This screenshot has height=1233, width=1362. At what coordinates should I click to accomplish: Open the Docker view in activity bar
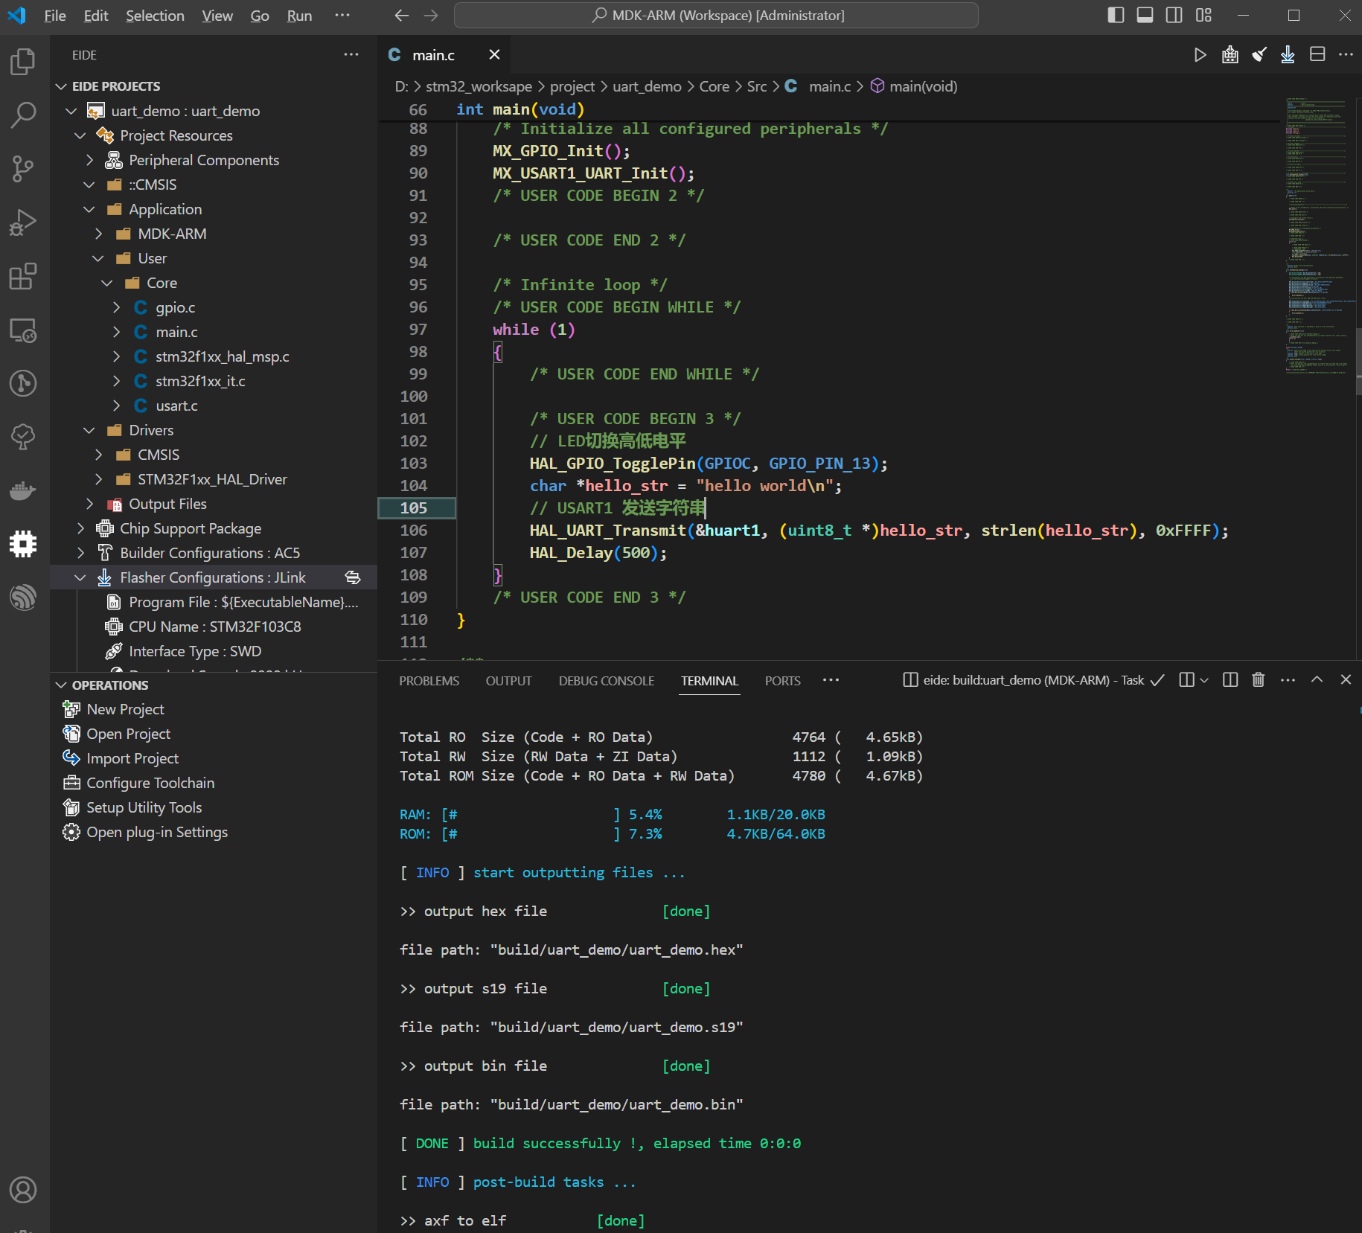click(x=23, y=490)
